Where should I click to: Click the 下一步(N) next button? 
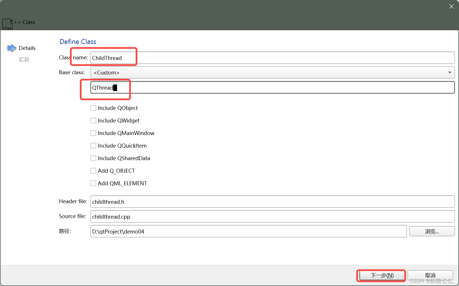coord(382,275)
